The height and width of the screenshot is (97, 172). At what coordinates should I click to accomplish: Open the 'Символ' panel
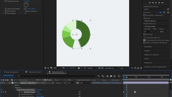click(x=147, y=51)
